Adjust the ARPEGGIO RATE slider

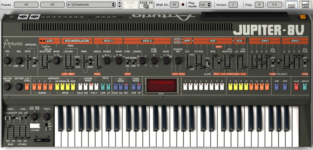[28, 59]
